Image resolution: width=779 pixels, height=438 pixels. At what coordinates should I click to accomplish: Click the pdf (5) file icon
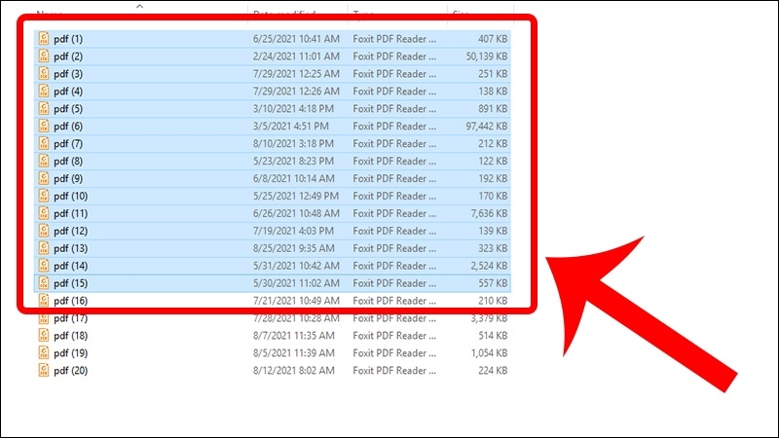pos(44,108)
